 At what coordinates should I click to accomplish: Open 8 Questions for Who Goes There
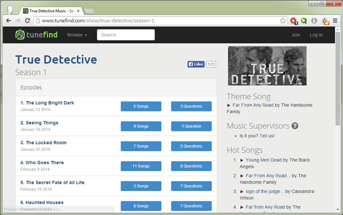(x=191, y=166)
